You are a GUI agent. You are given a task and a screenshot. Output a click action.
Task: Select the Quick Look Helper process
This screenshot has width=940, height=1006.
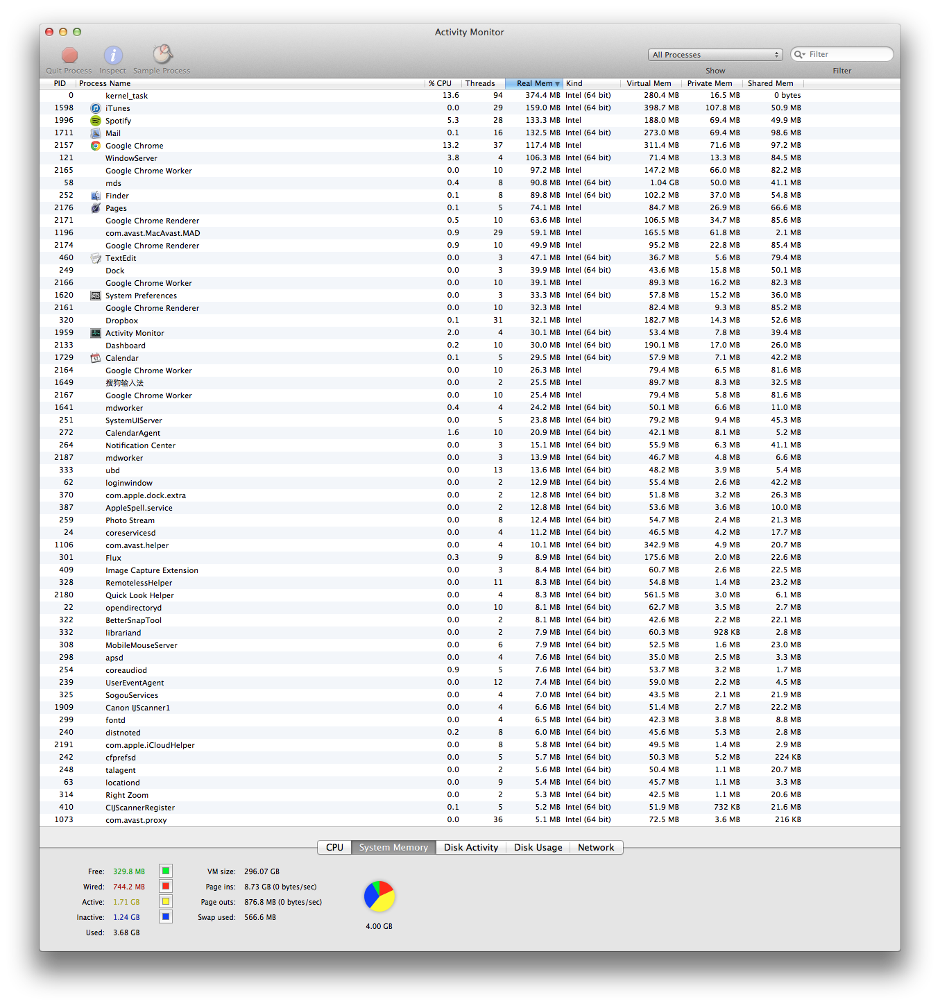point(470,595)
